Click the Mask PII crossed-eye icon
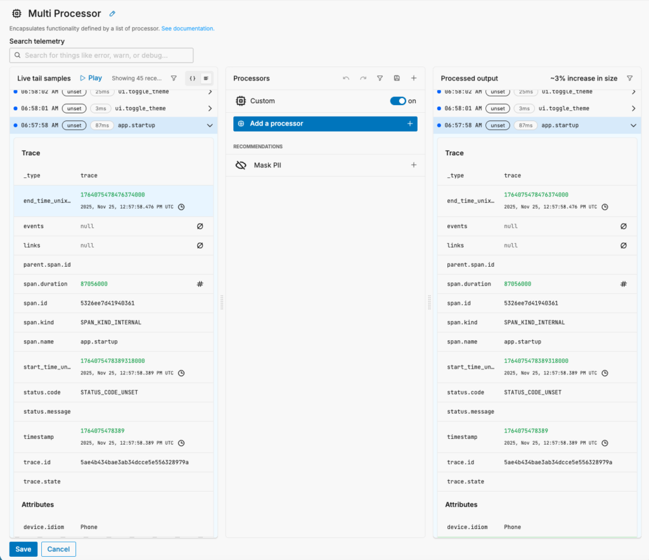This screenshot has width=649, height=560. (x=241, y=165)
